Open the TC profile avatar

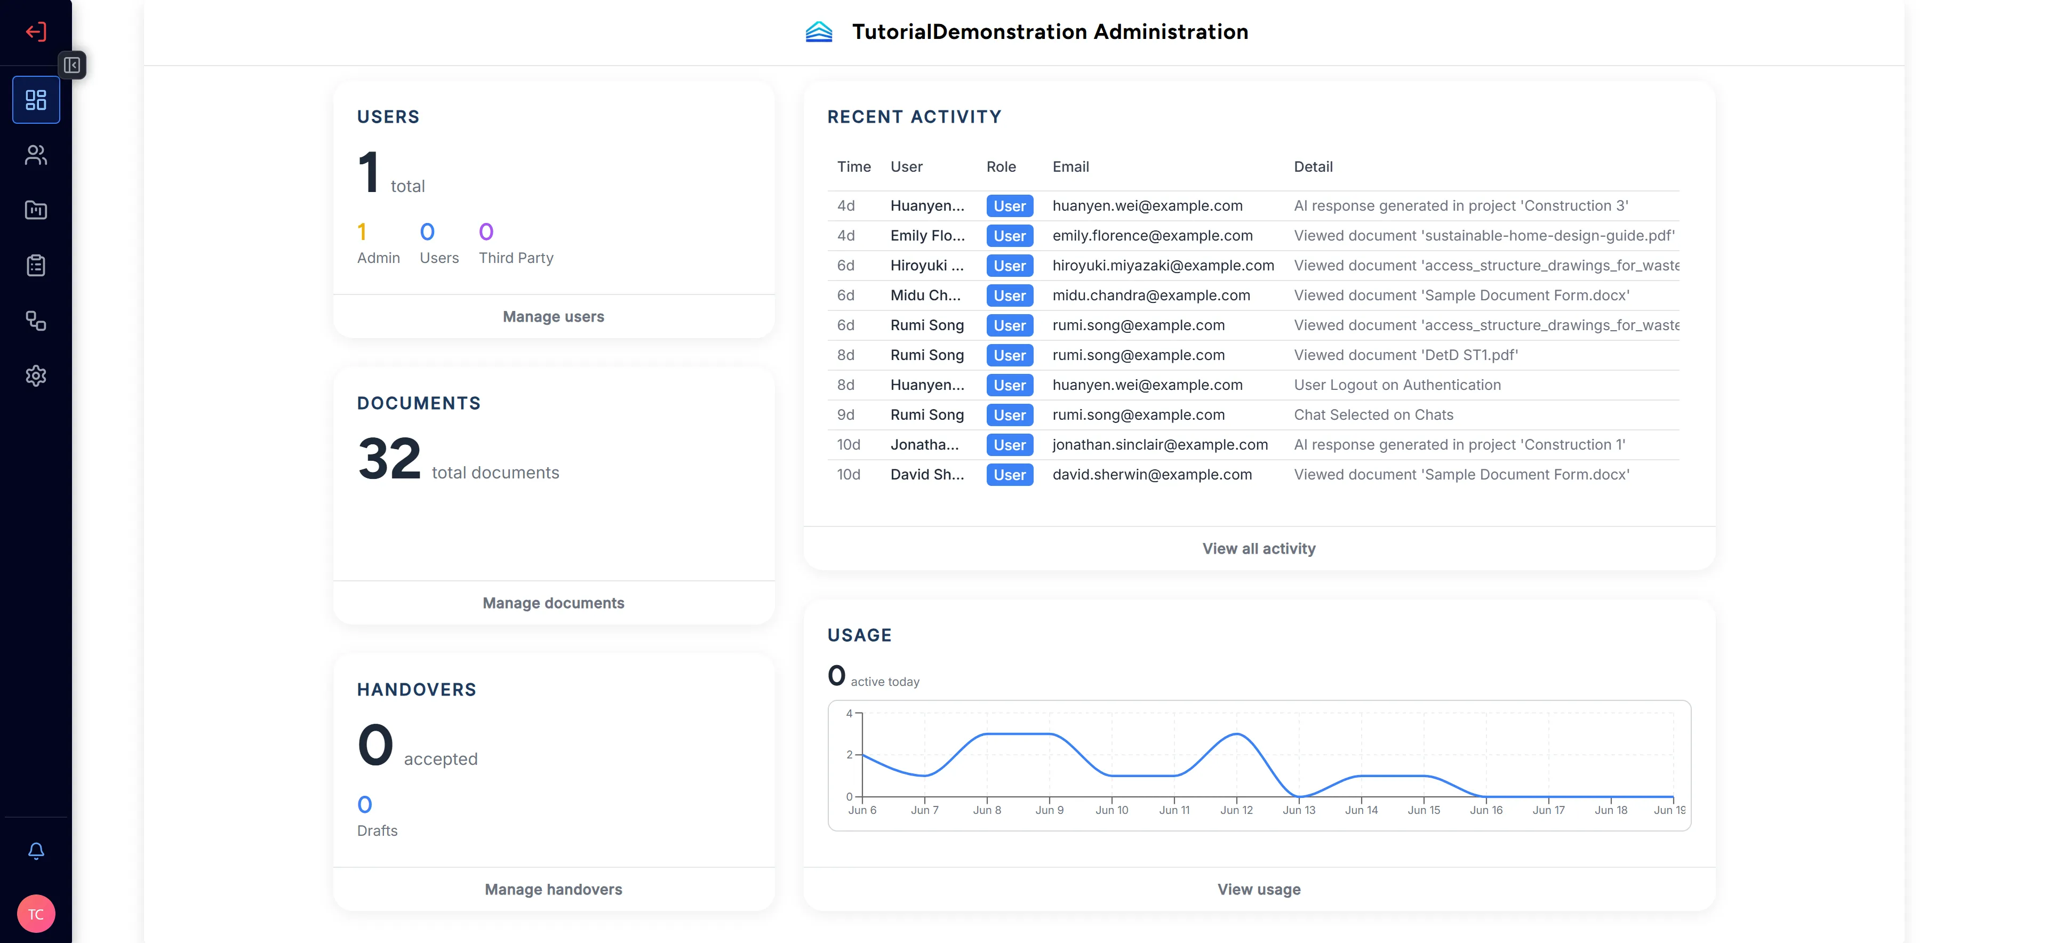point(36,914)
